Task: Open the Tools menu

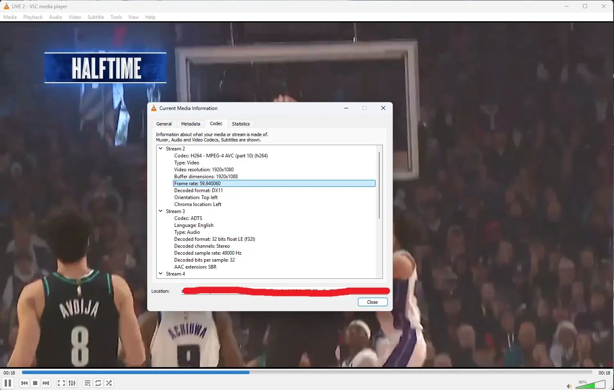Action: click(116, 17)
